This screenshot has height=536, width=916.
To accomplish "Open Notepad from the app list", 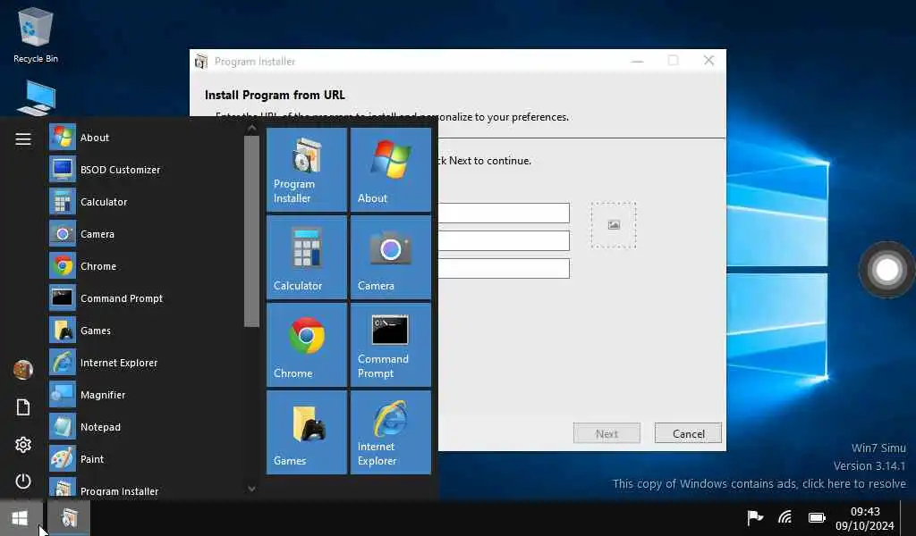I will [x=143, y=426].
